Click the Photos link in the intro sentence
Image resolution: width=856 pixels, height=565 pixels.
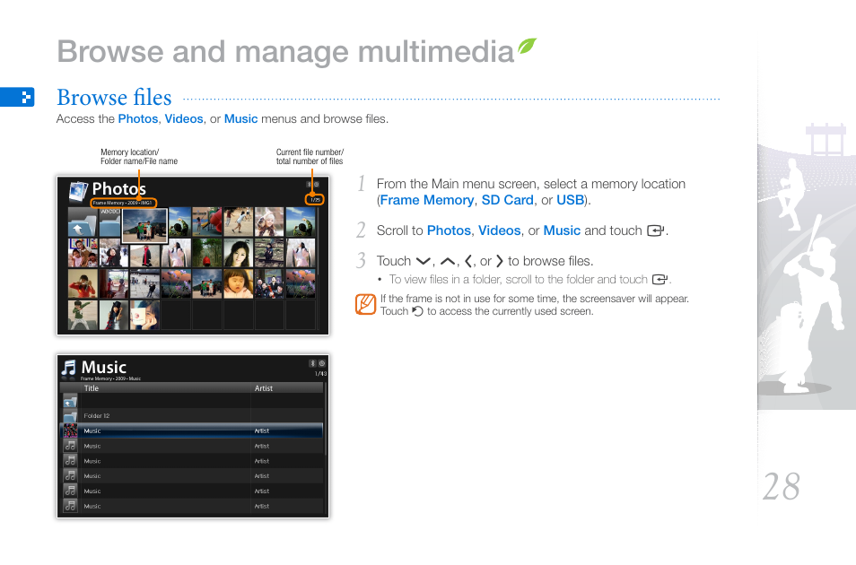(138, 119)
